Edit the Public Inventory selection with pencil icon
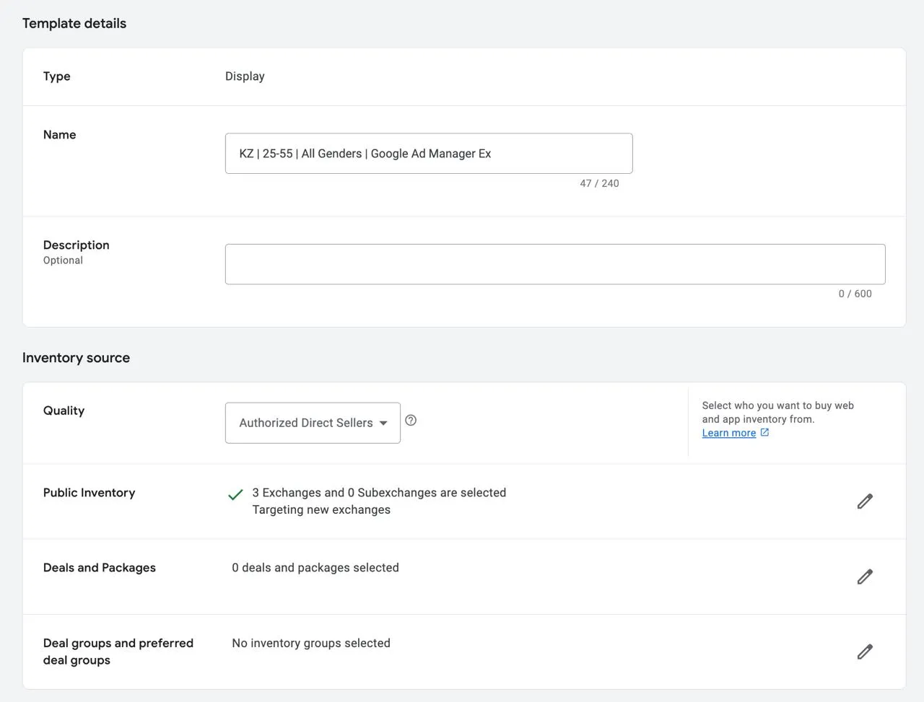Screen dimensions: 924x702 (865, 501)
